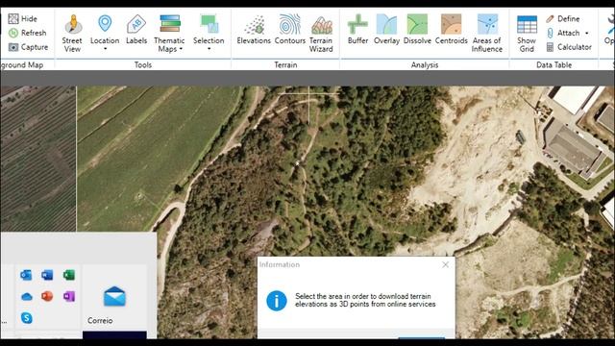Expand the Location dropdown arrow
The image size is (615, 346).
pos(105,49)
